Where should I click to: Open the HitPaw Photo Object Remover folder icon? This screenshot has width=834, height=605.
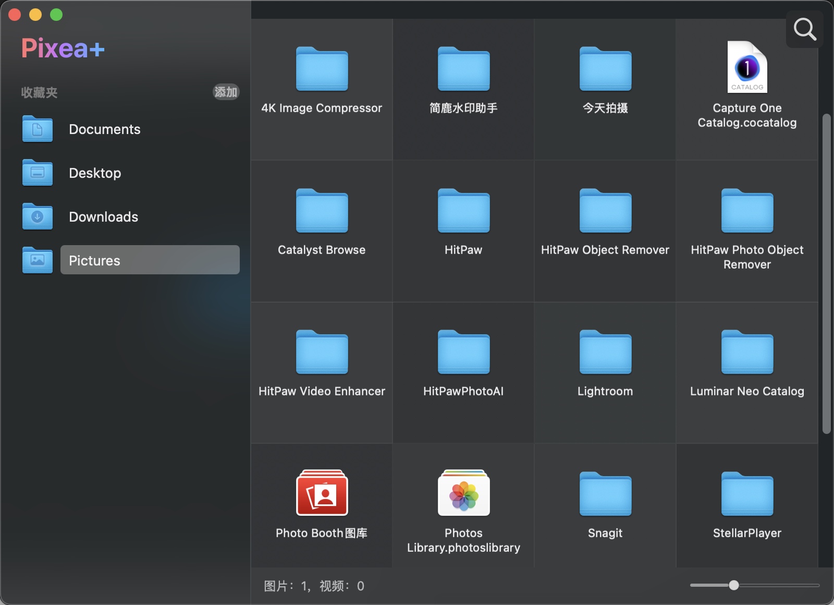(x=747, y=210)
